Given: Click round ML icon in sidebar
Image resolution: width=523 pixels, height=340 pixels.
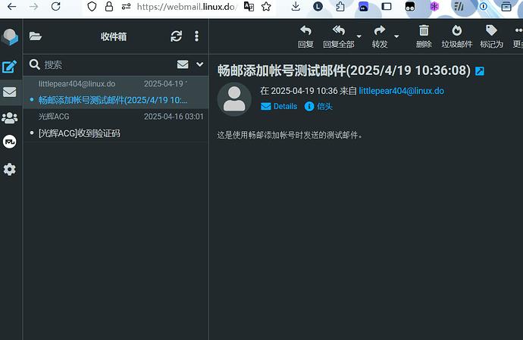Looking at the screenshot, I should pyautogui.click(x=9, y=142).
